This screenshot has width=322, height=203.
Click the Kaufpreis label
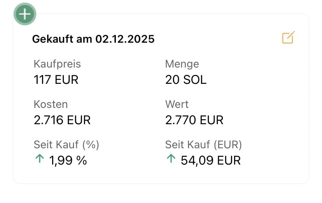tap(57, 64)
